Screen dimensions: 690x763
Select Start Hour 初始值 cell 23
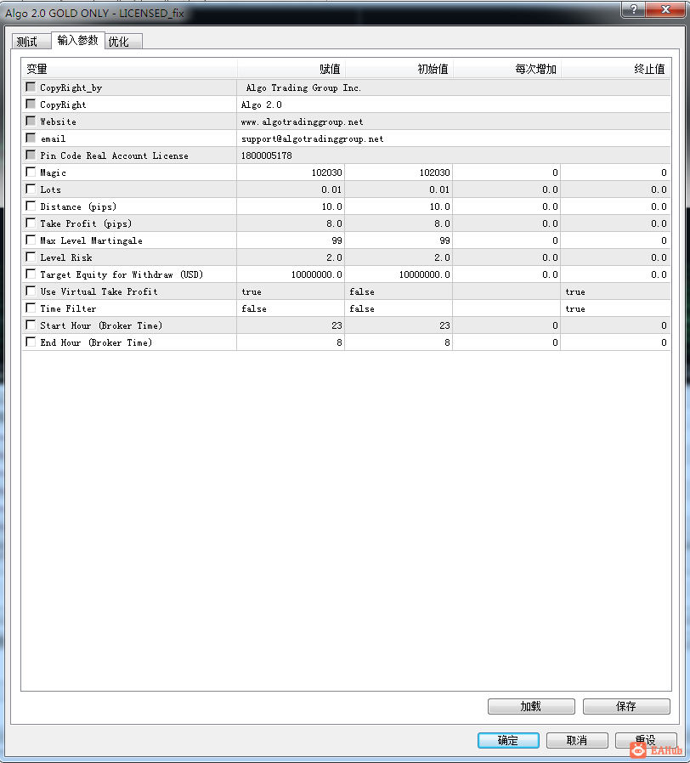coord(399,325)
